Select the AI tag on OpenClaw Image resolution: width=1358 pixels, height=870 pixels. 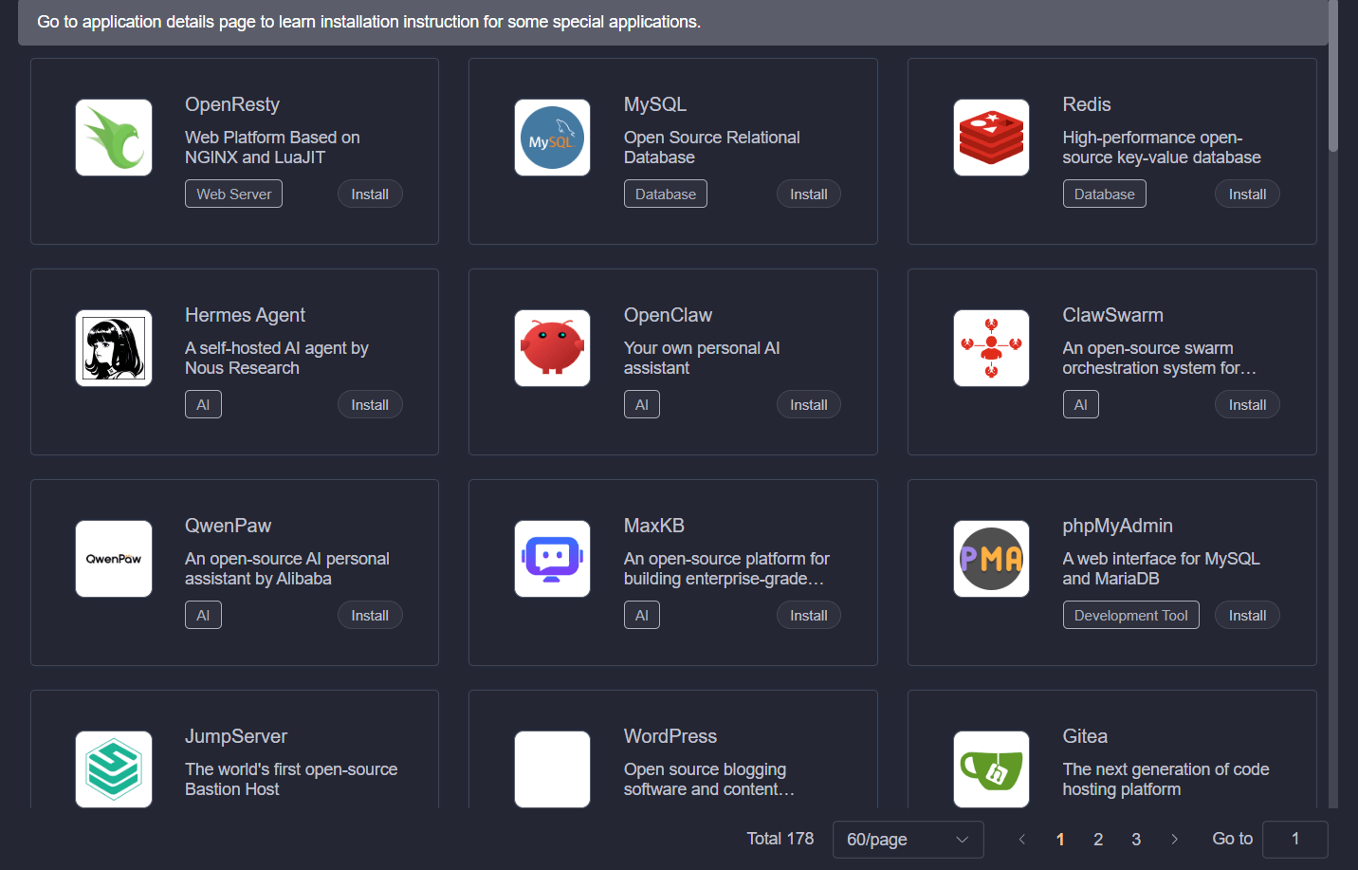coord(642,404)
